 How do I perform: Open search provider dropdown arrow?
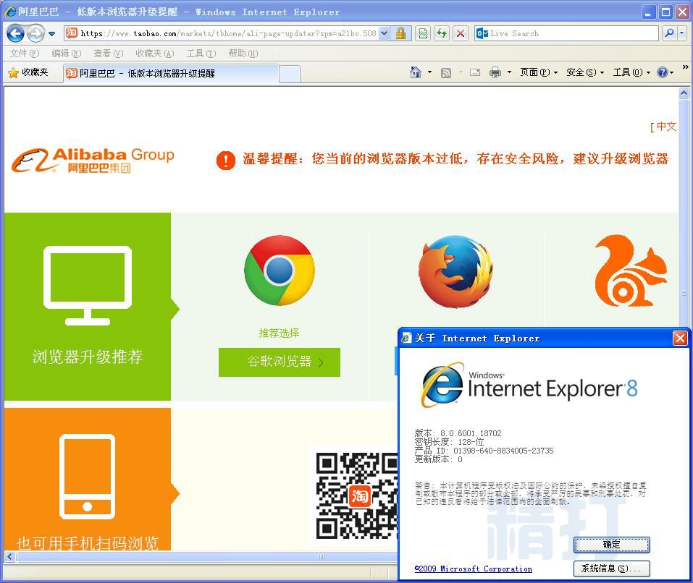pyautogui.click(x=682, y=33)
